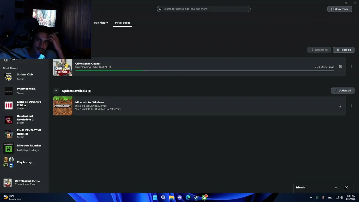Open volume control in system tray
This screenshot has height=202, width=359.
[x=342, y=198]
